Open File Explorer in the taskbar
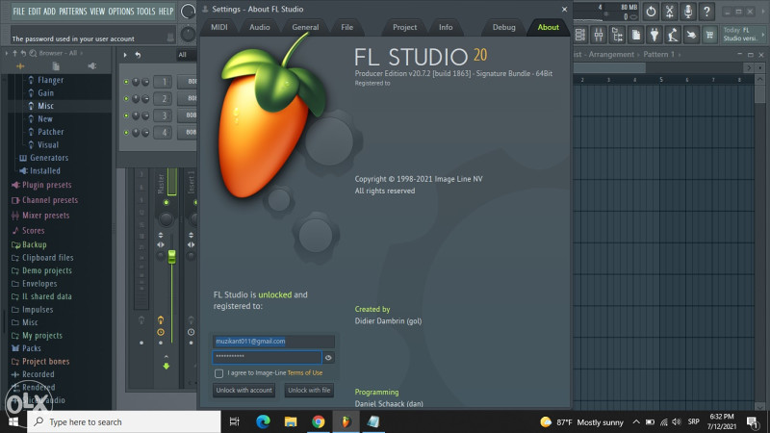Viewport: 770px width, 433px height. coord(291,421)
